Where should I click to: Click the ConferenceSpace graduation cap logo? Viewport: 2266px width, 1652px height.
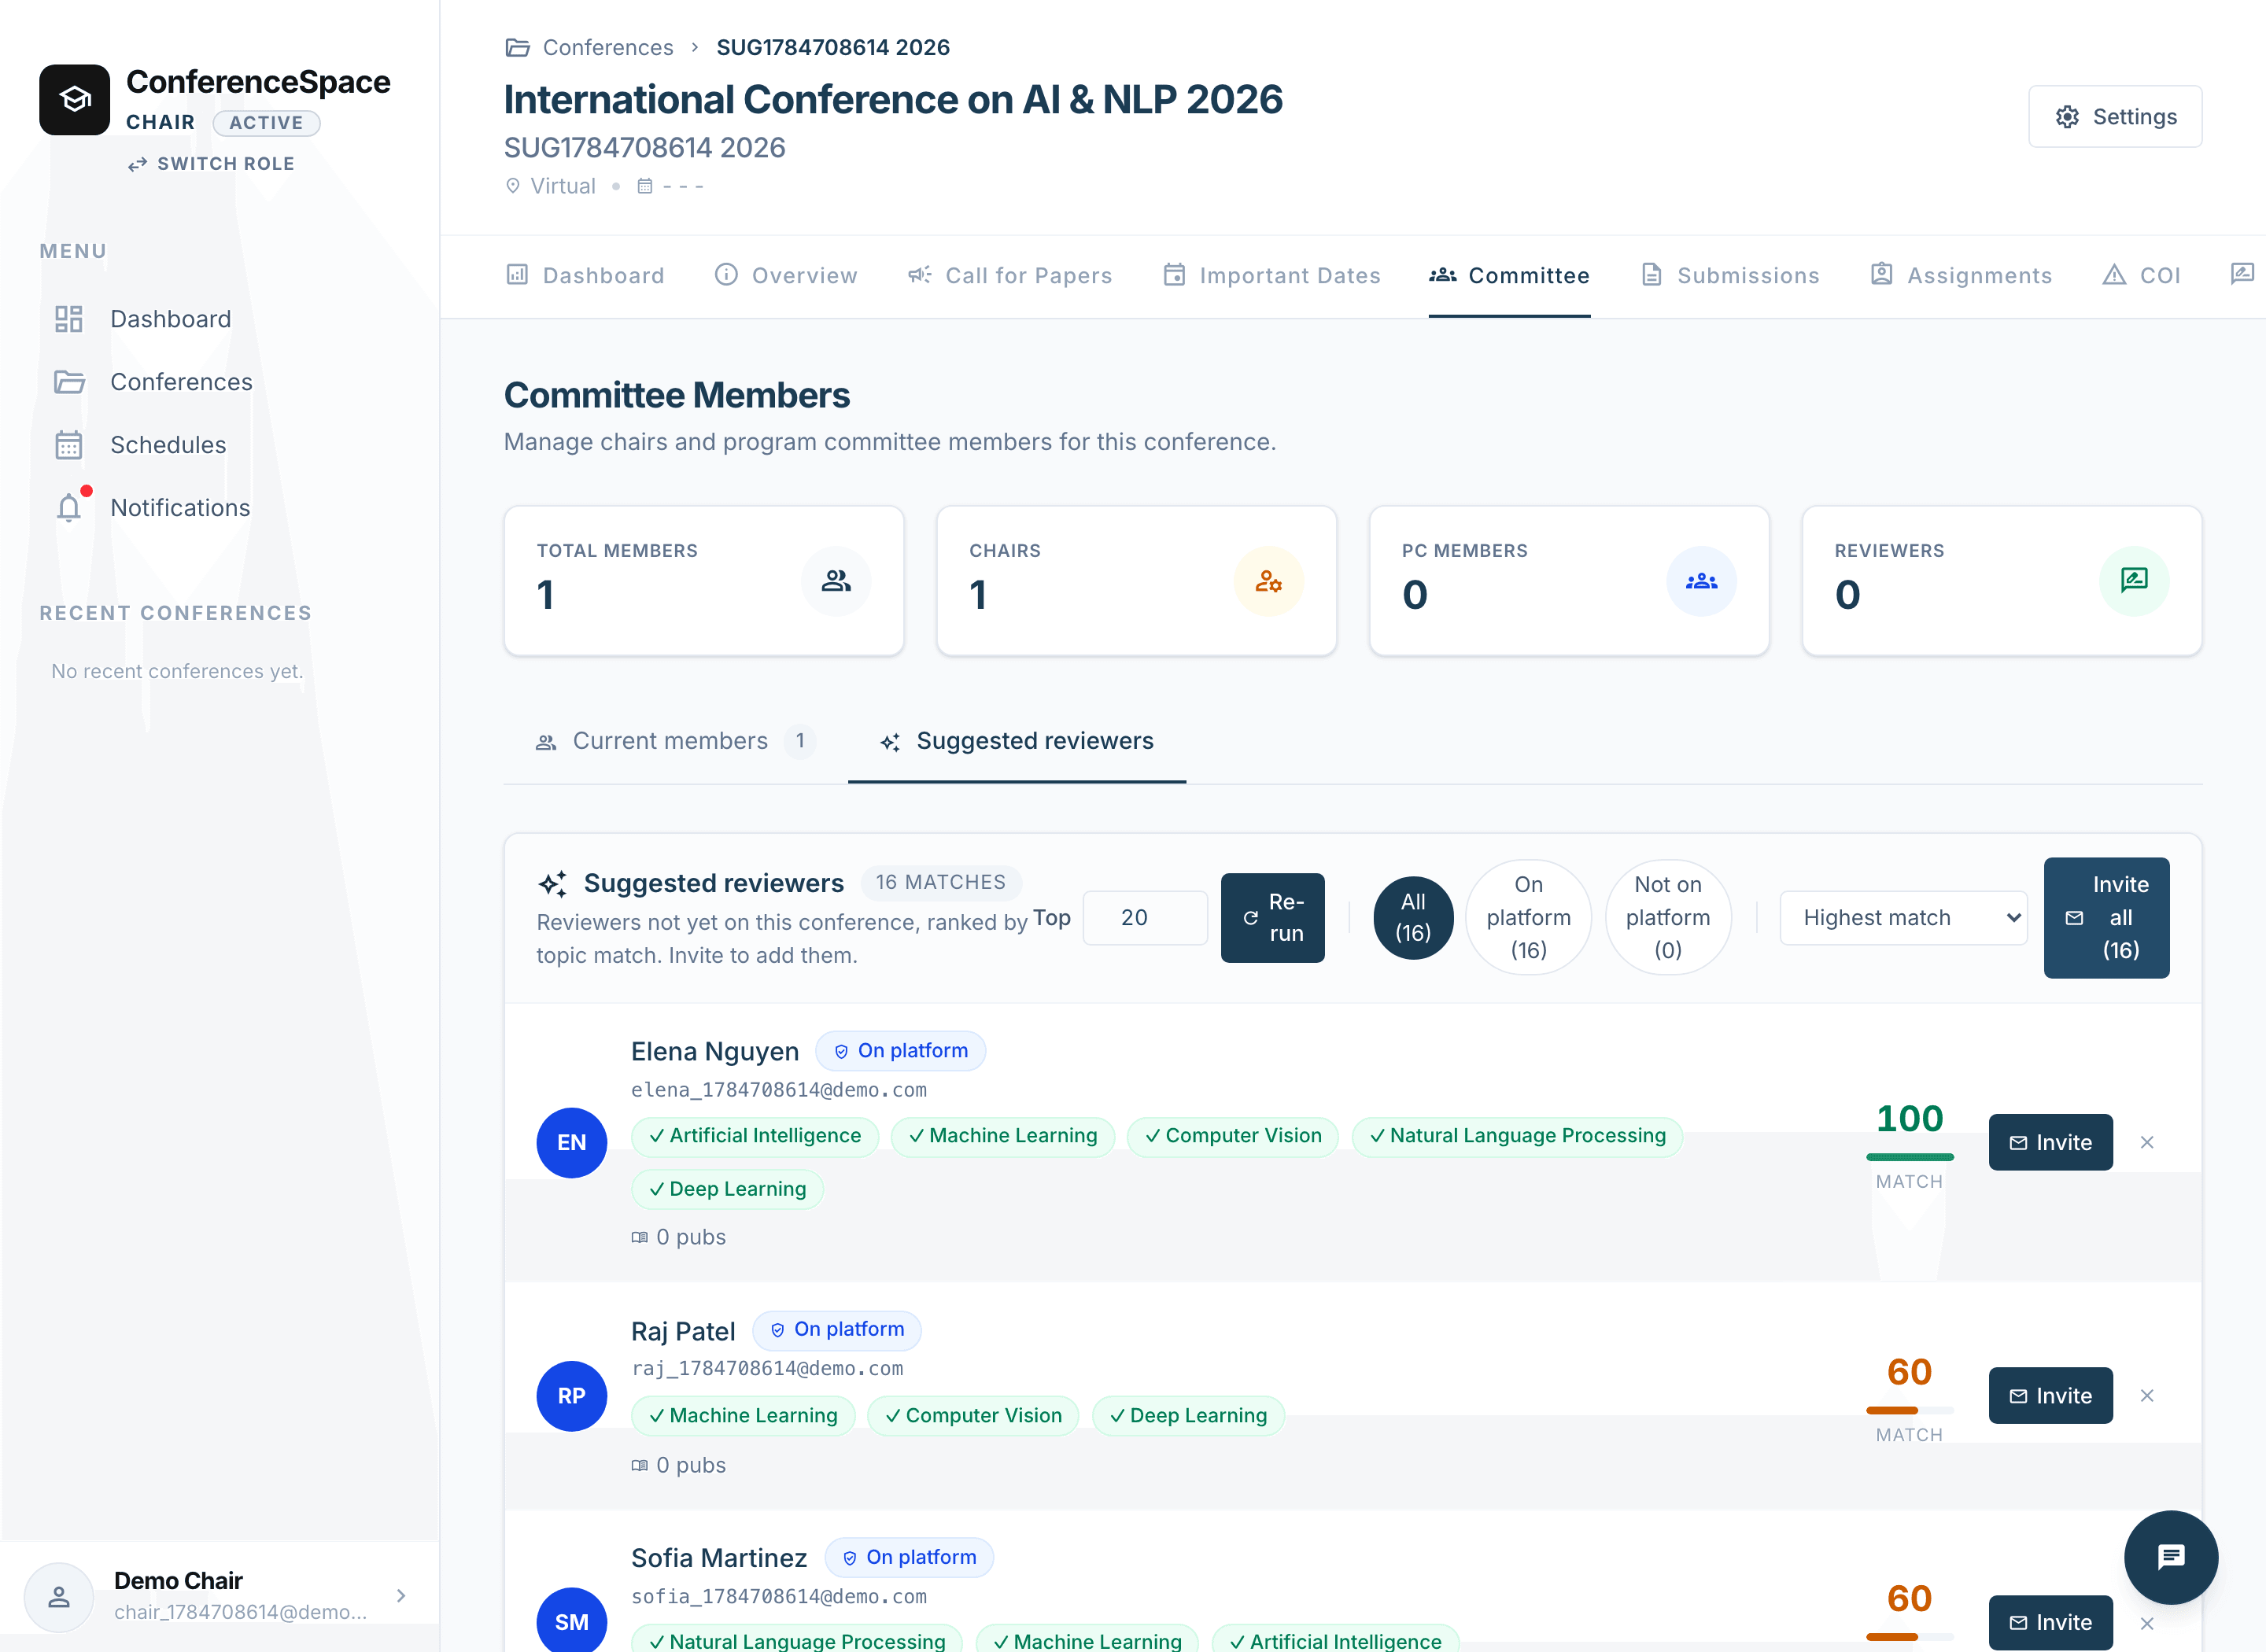(74, 100)
